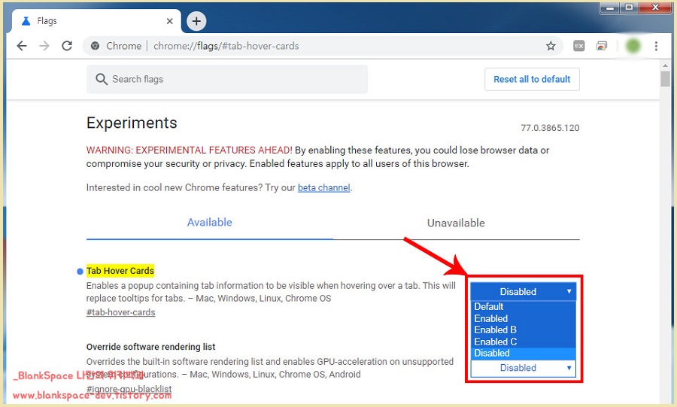Choose Default in the dropdown list

coord(523,306)
